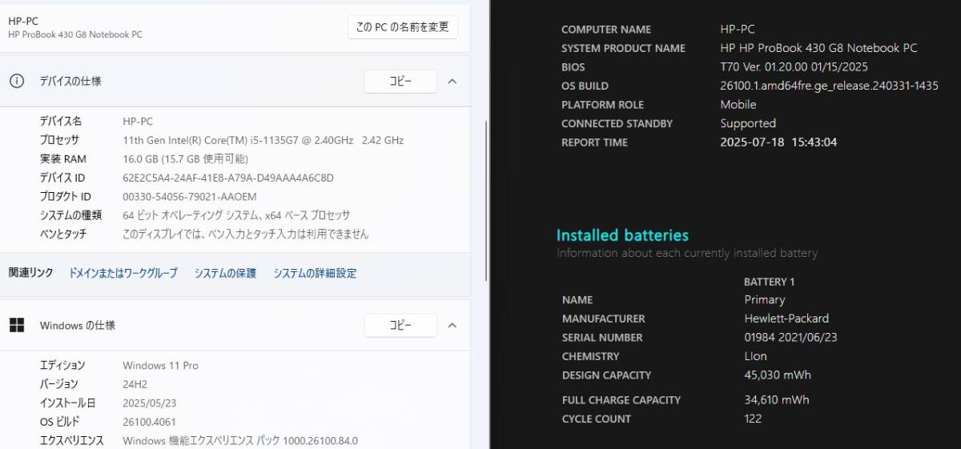This screenshot has width=961, height=449.
Task: Select the system type 64 ビット value
Action: 236,215
